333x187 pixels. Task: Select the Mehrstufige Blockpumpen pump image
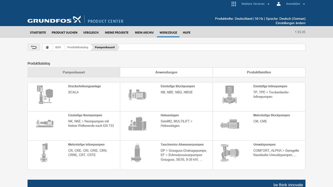coord(230,124)
